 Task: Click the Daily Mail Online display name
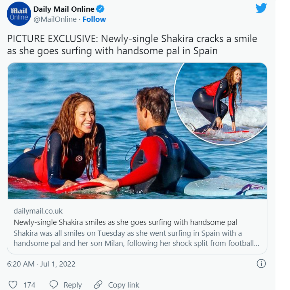coord(64,9)
